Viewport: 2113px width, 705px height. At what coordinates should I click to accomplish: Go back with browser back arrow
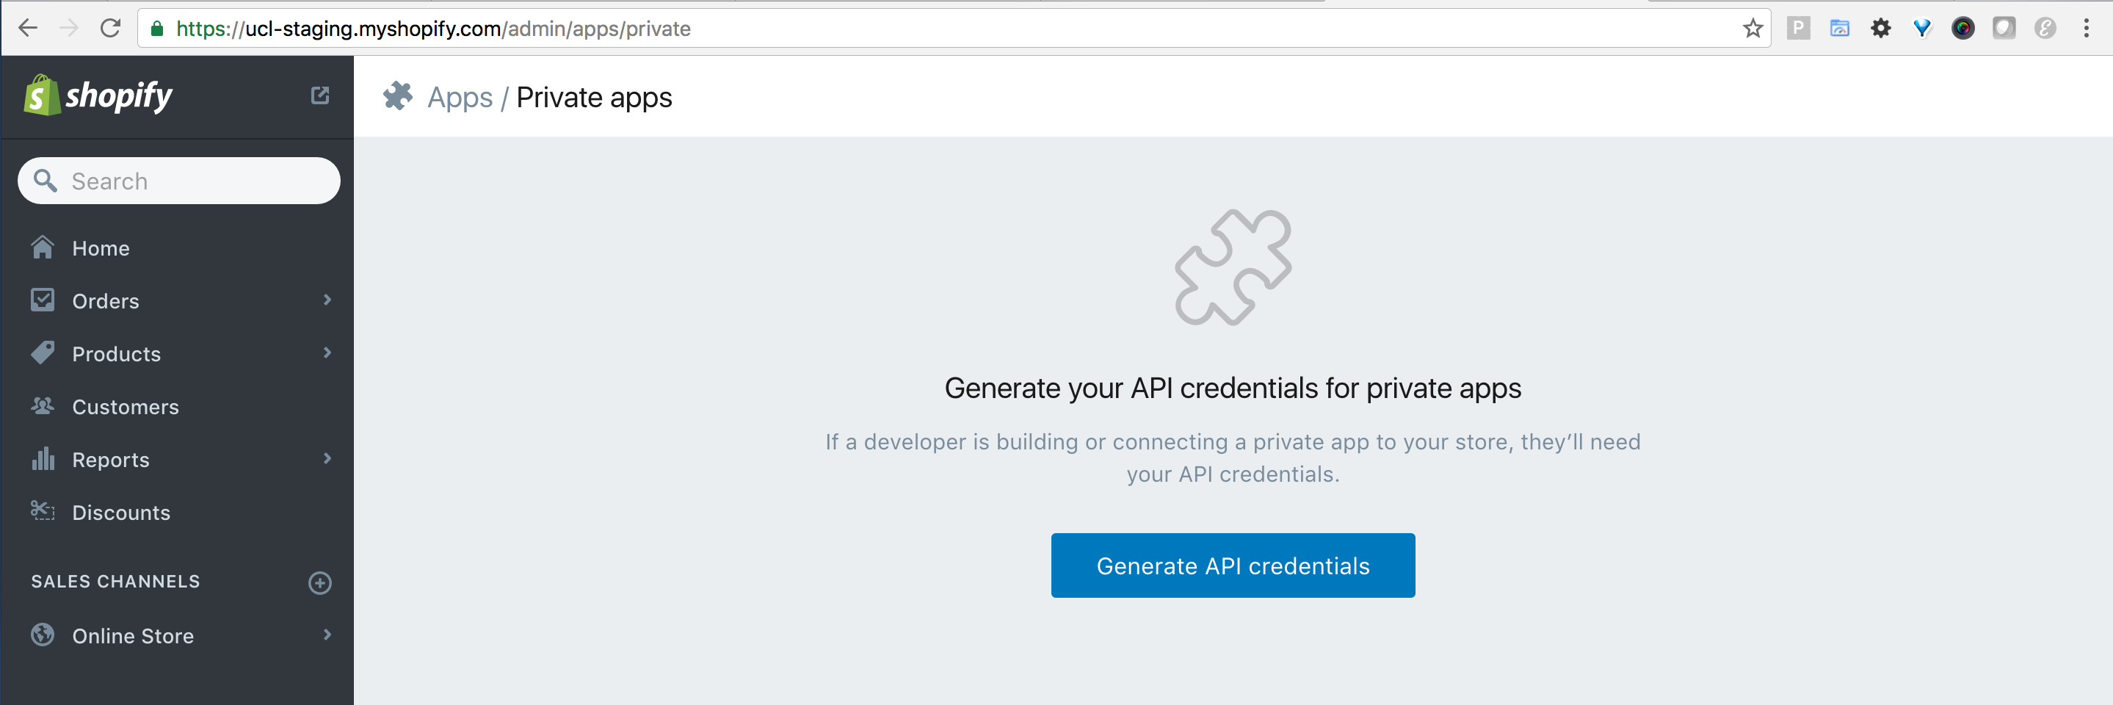(x=28, y=29)
